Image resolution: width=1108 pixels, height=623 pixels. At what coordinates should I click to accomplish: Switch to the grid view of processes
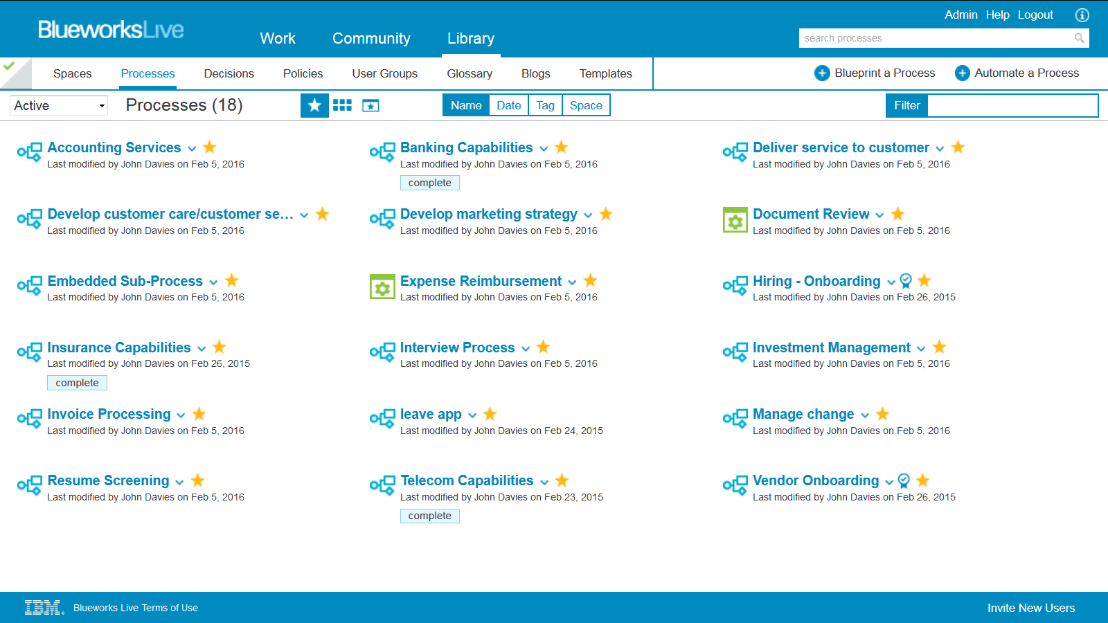click(x=342, y=105)
